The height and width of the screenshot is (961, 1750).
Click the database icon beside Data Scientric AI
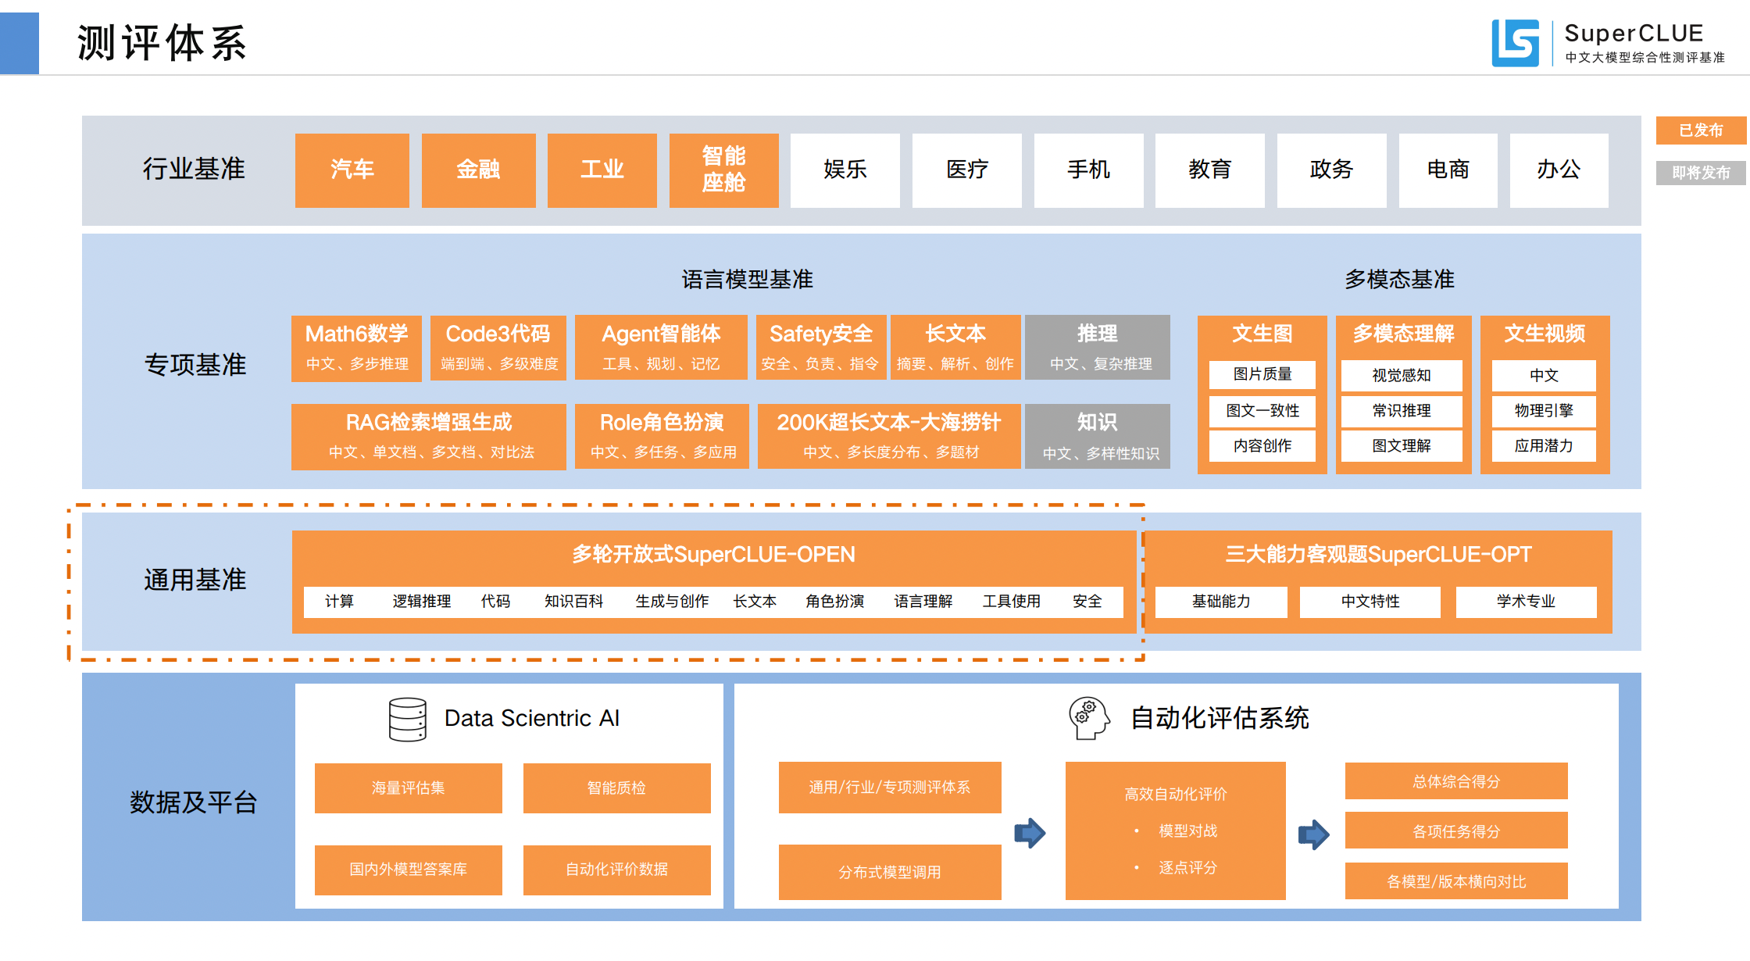point(407,719)
